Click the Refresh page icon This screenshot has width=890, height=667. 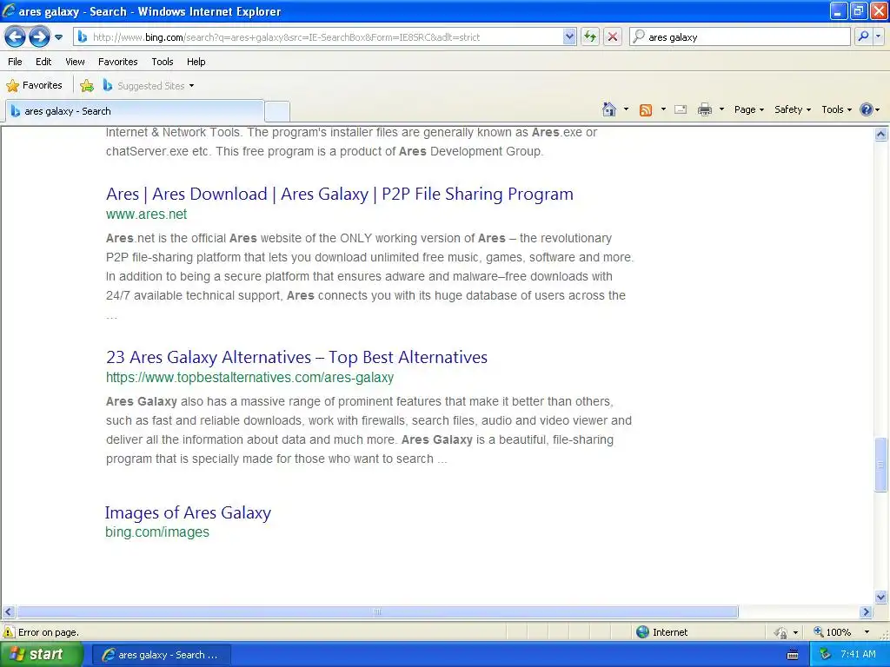click(590, 36)
